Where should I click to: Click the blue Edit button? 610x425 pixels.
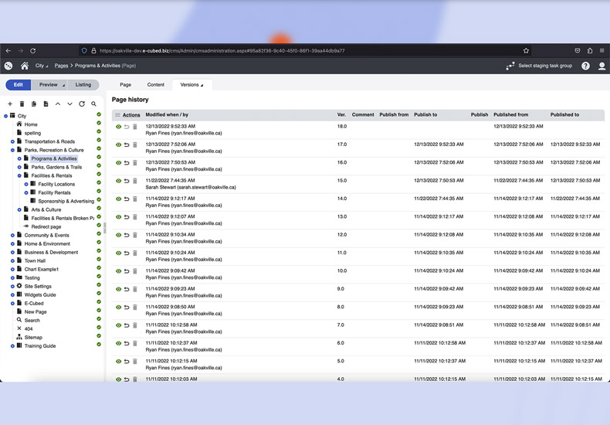(18, 85)
